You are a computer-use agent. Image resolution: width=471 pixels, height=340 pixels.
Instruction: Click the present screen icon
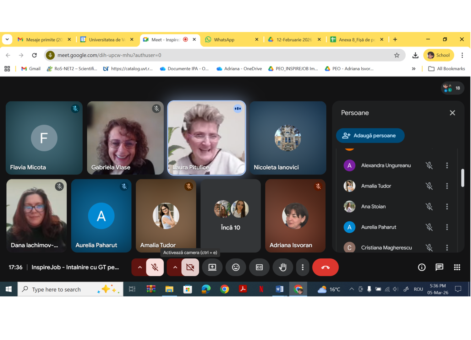[x=212, y=267]
